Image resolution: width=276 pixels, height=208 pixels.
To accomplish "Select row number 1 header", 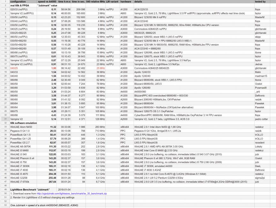I will (x=5, y=2).
